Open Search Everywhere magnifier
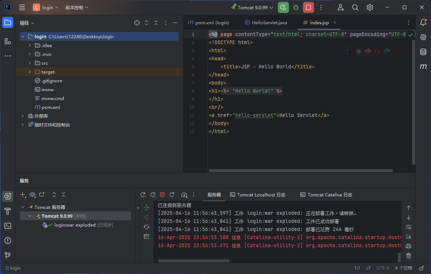The width and height of the screenshot is (431, 274). coord(355,7)
